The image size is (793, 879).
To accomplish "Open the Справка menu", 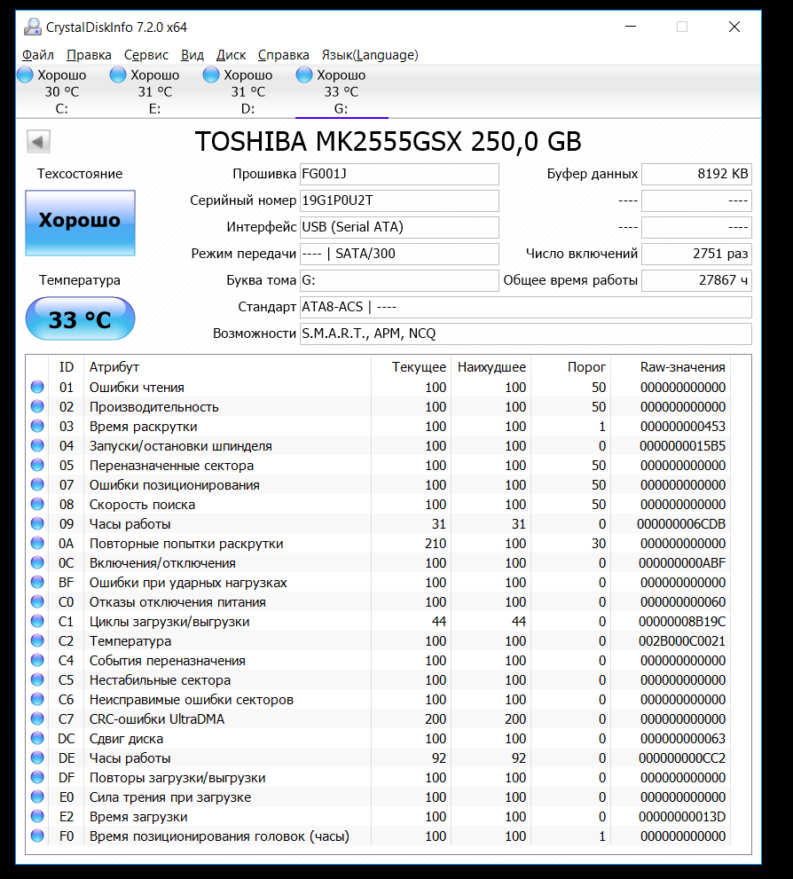I will [x=283, y=55].
